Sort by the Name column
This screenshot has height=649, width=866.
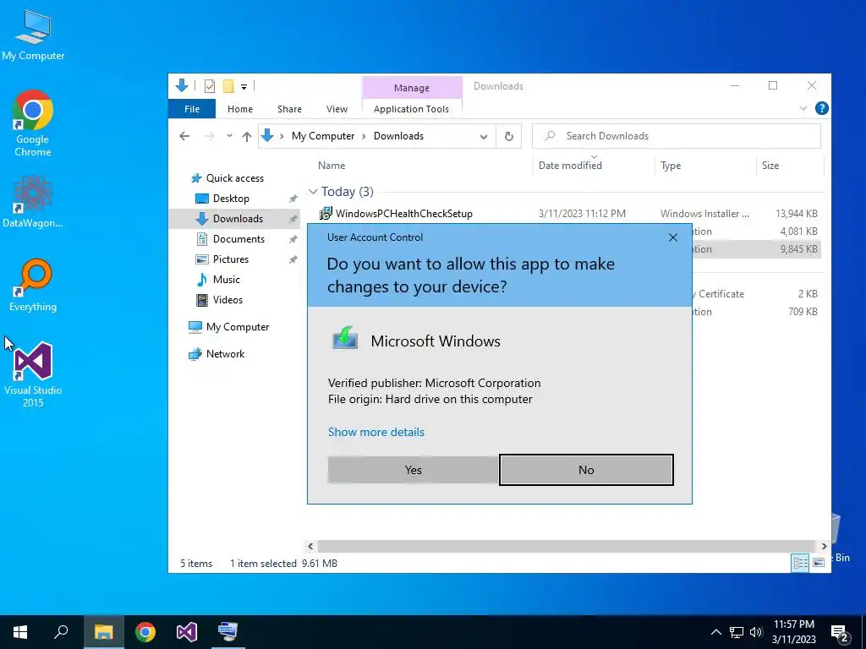click(x=332, y=166)
